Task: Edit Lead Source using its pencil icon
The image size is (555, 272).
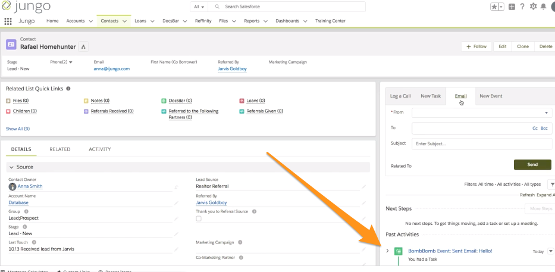Action: (364, 186)
